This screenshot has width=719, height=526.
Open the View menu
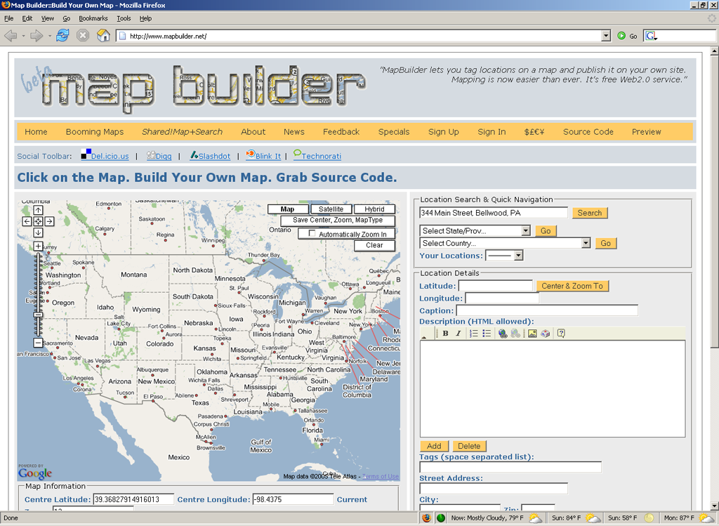tap(48, 18)
